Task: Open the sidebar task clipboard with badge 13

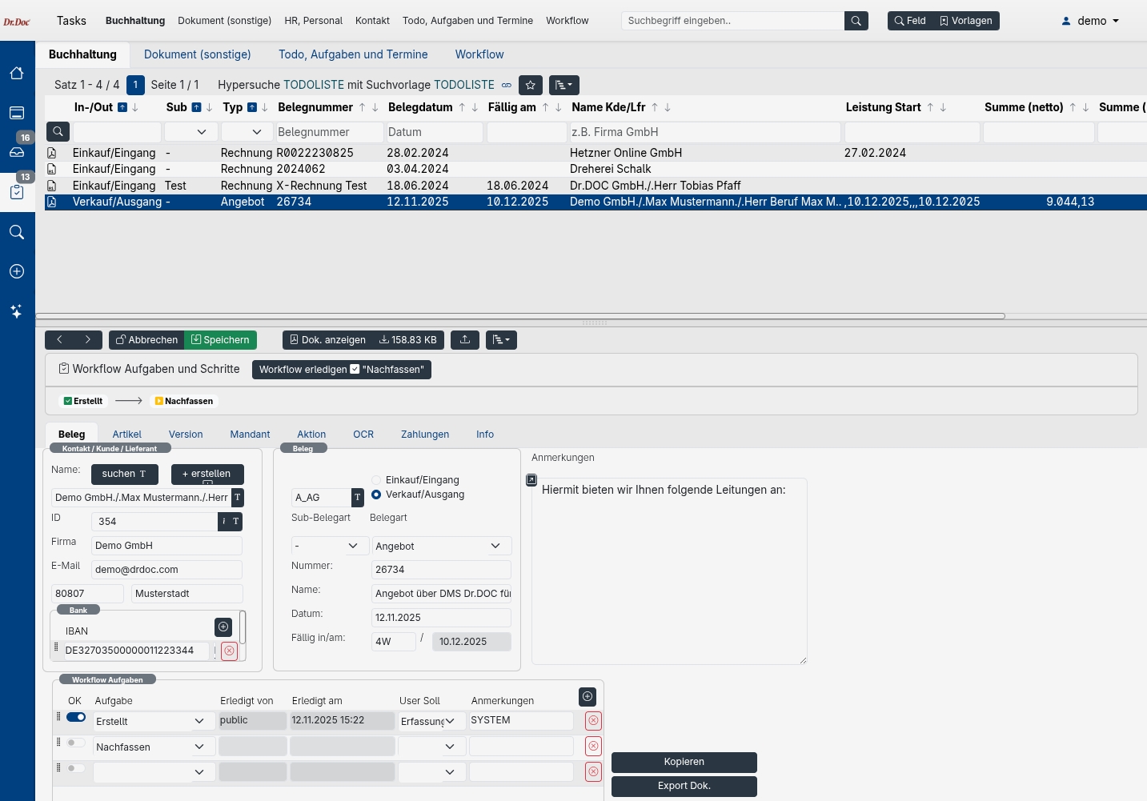Action: [17, 192]
